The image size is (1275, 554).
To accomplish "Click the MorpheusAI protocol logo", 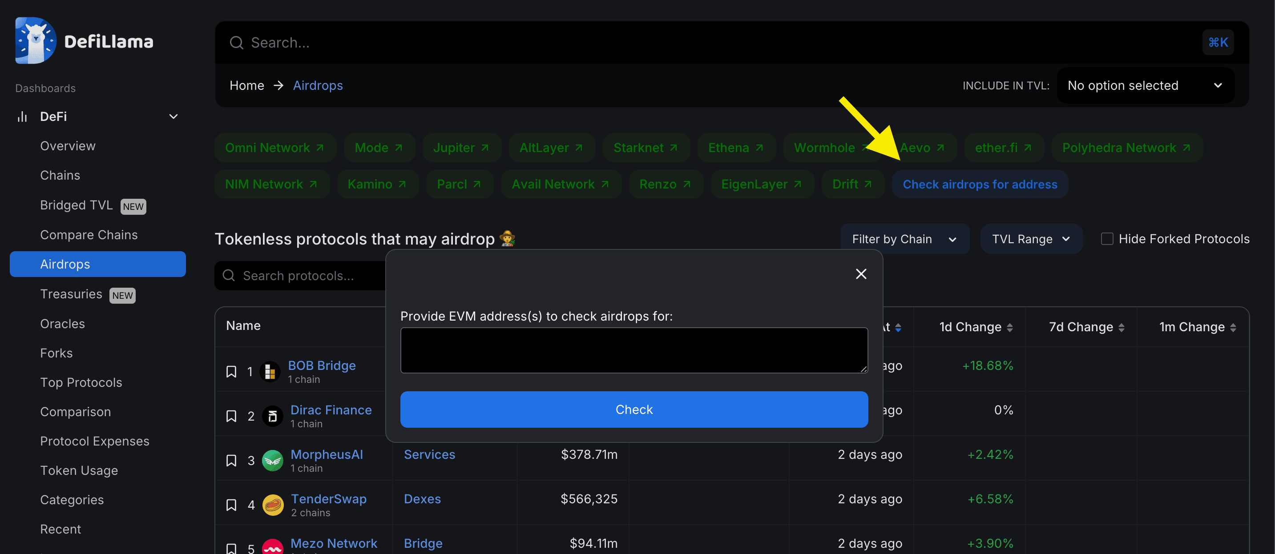I will 272,461.
